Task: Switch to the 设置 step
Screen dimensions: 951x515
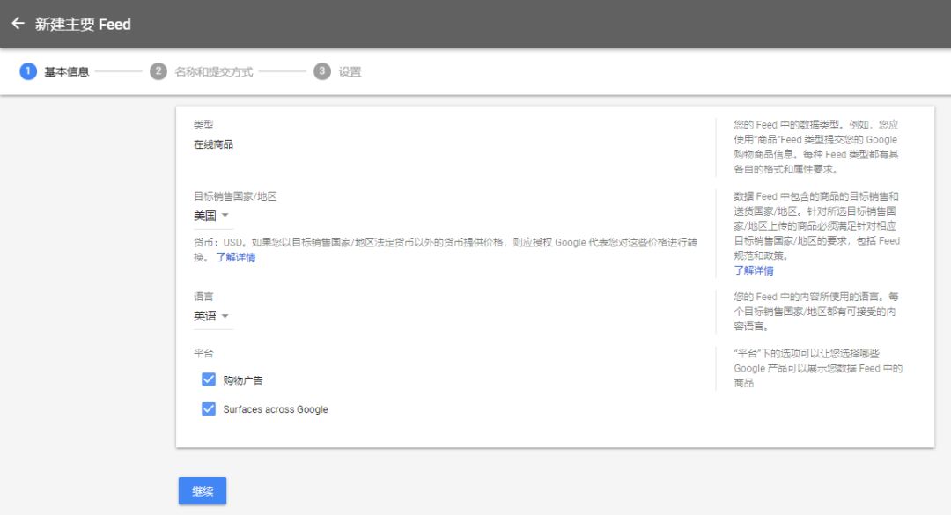Action: pyautogui.click(x=349, y=71)
